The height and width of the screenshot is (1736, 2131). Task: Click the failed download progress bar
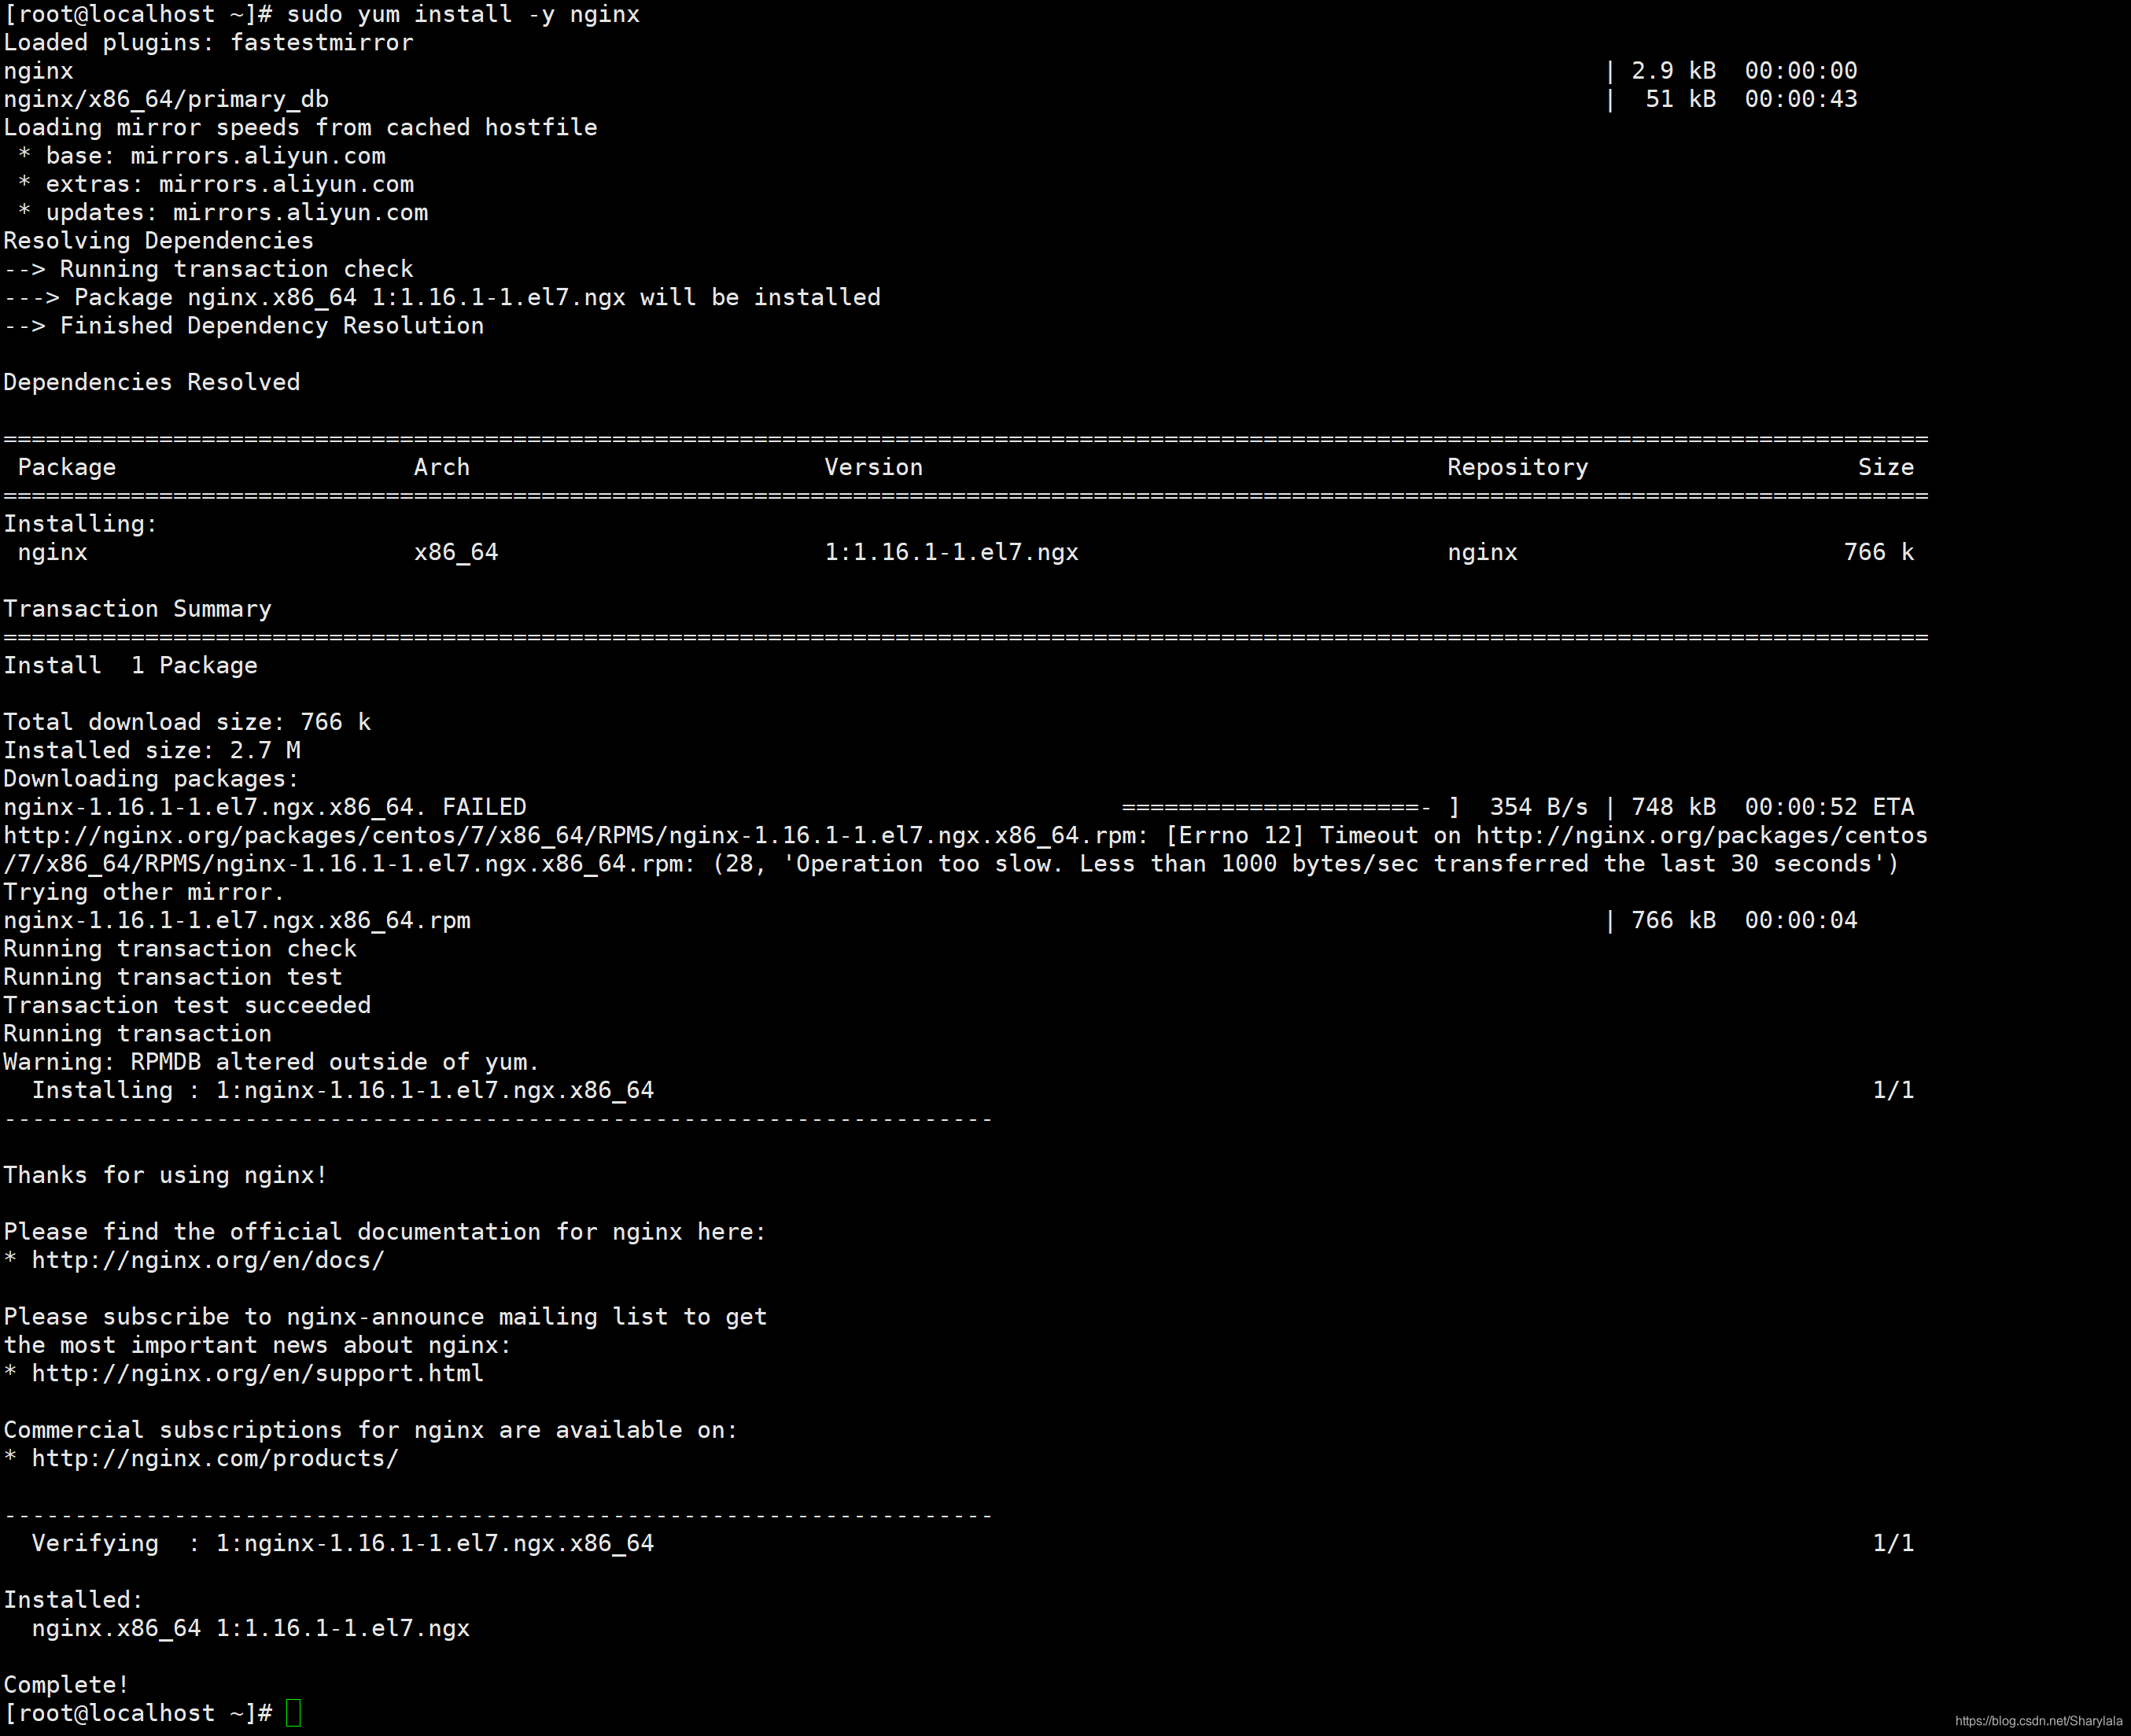[x=1290, y=808]
